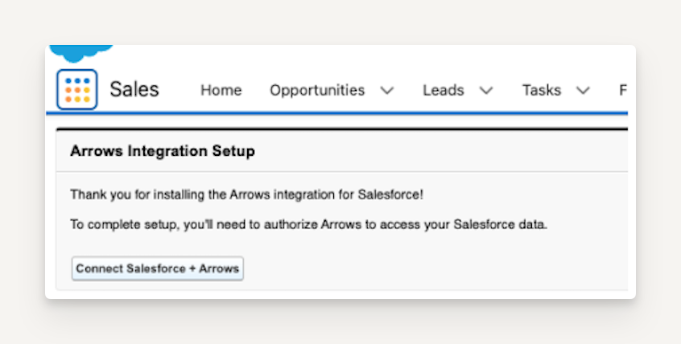Click the Sales app name label
The width and height of the screenshot is (681, 344).
(134, 89)
